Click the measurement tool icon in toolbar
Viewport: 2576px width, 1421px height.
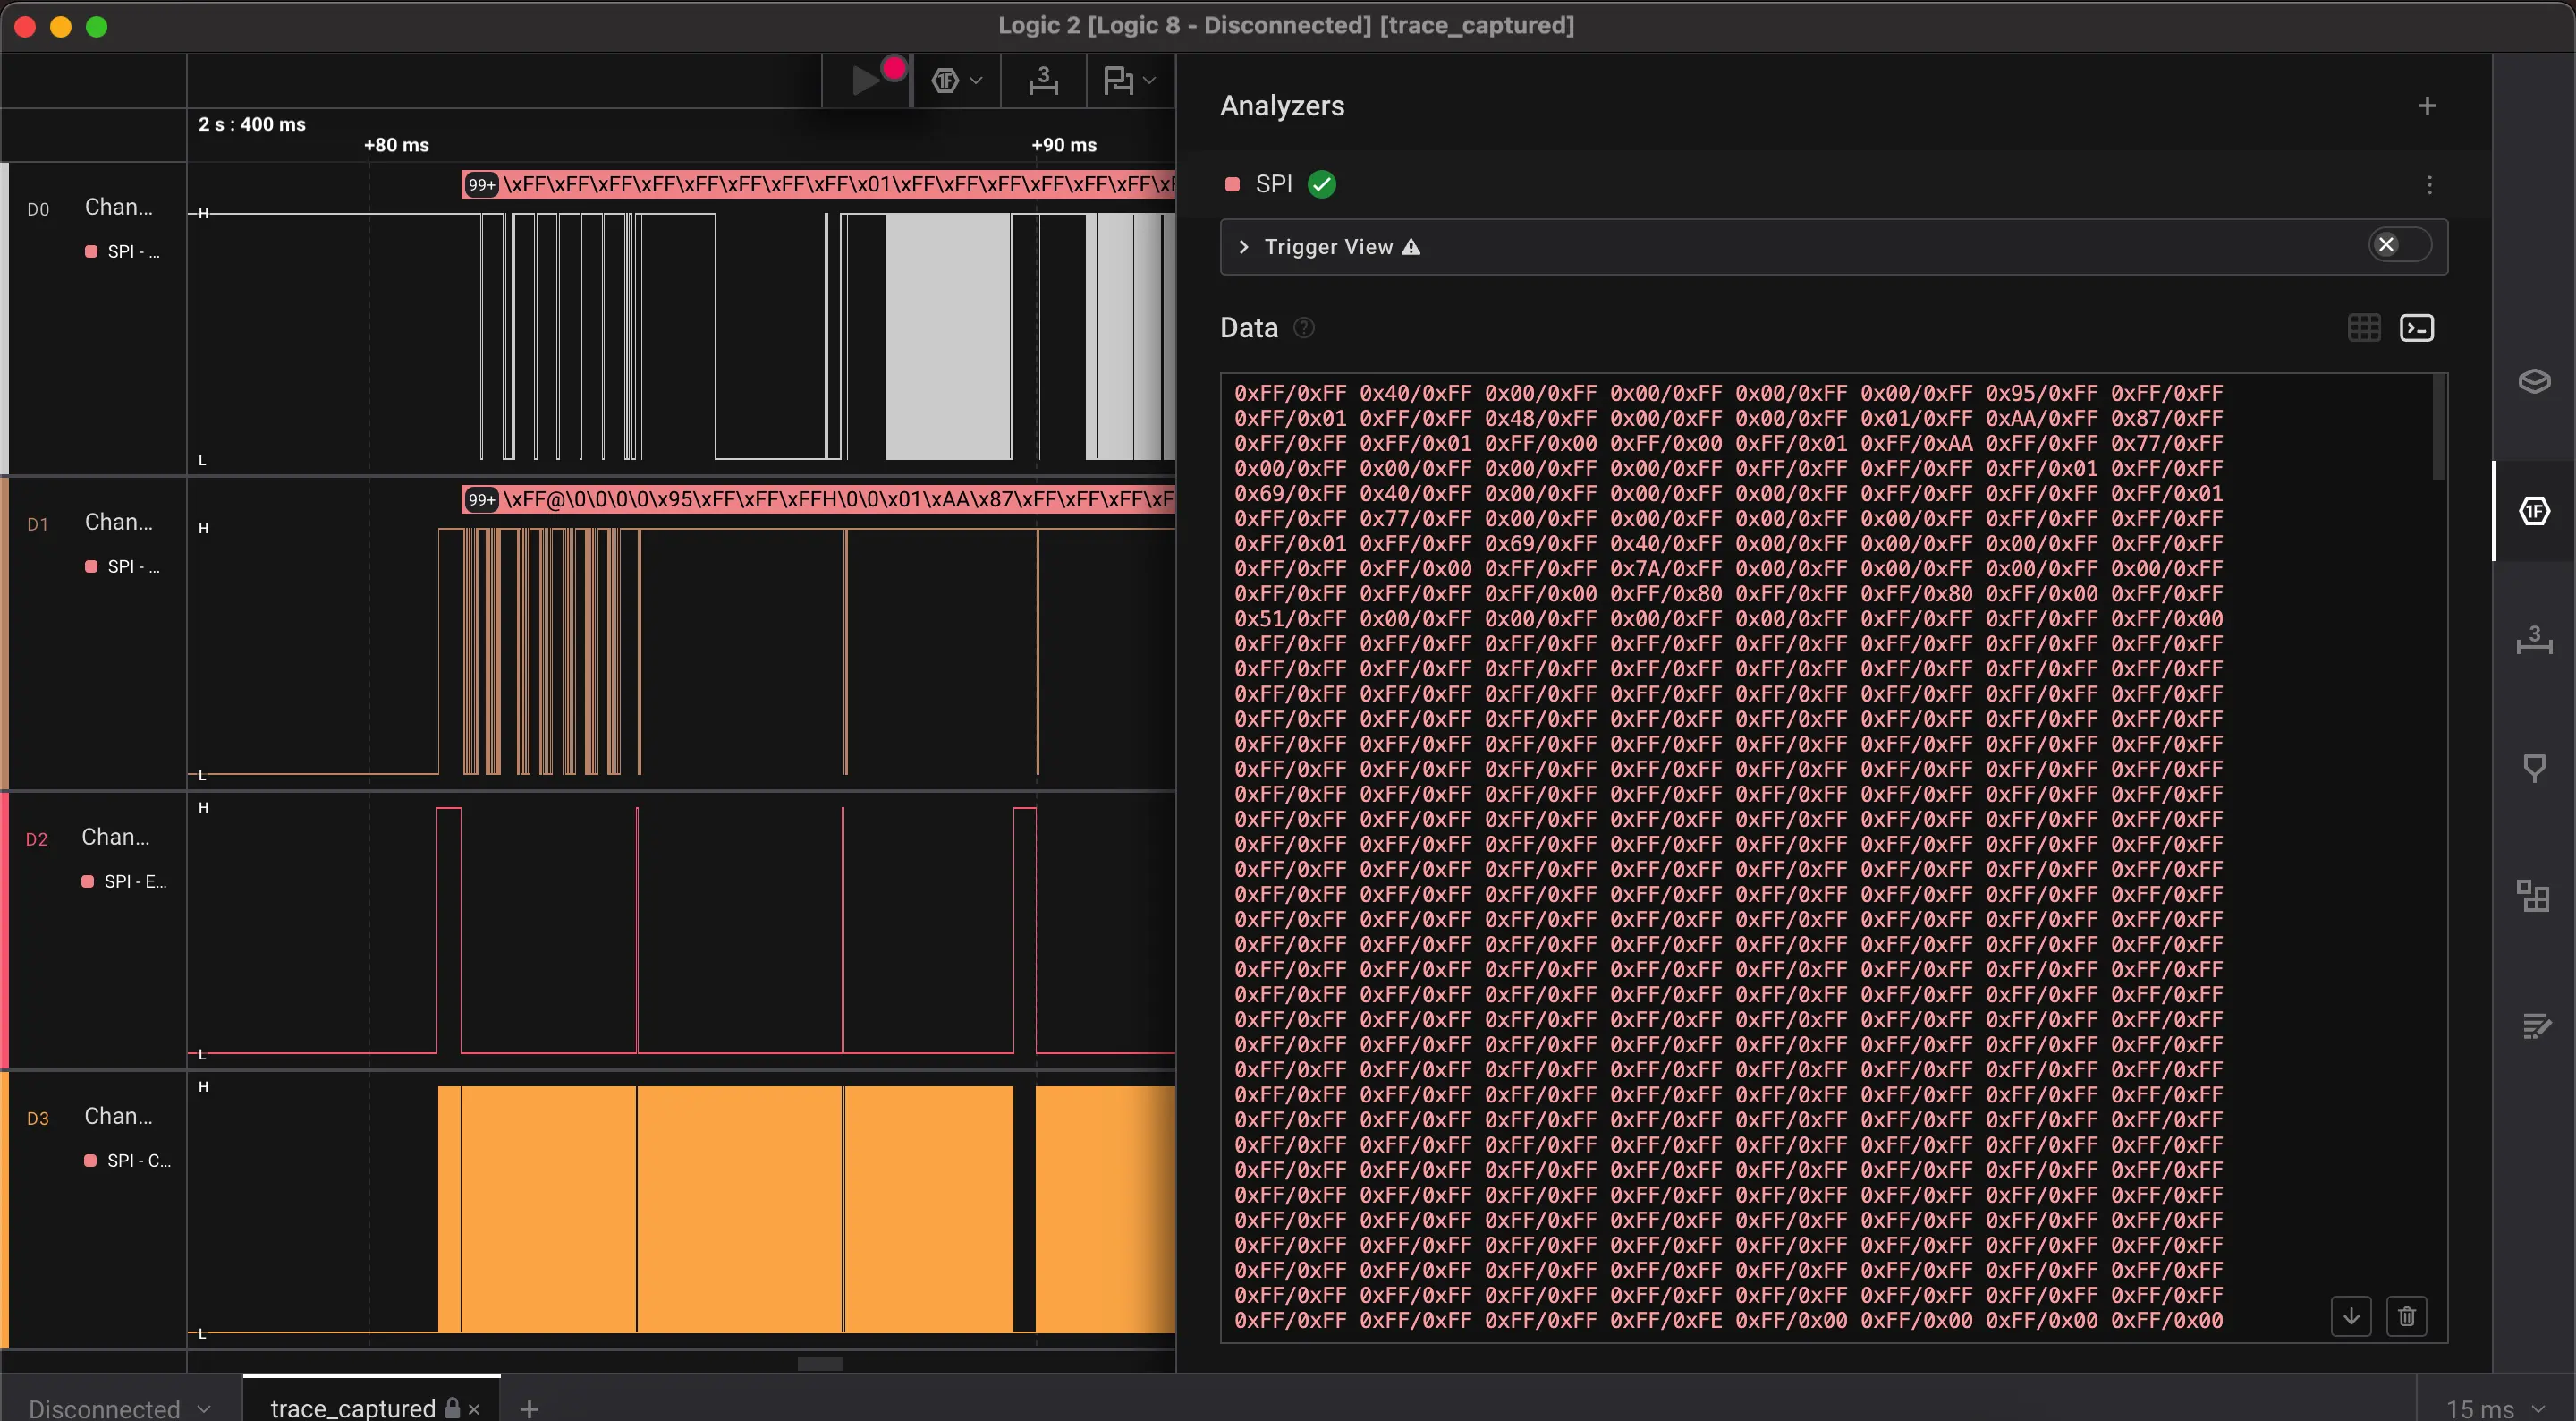[x=1043, y=80]
